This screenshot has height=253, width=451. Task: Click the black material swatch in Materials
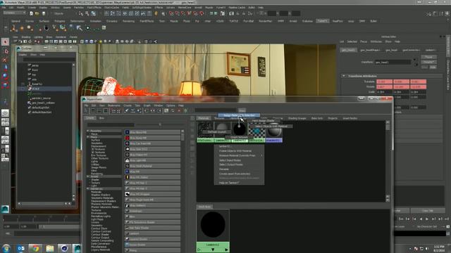pyautogui.click(x=240, y=129)
